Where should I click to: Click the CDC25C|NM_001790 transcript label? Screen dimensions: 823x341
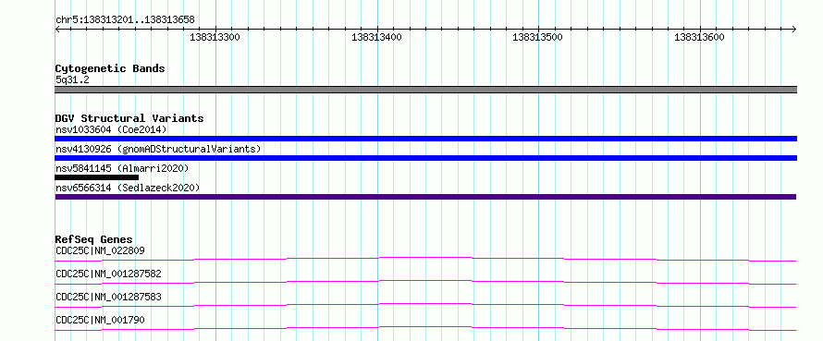tap(100, 320)
